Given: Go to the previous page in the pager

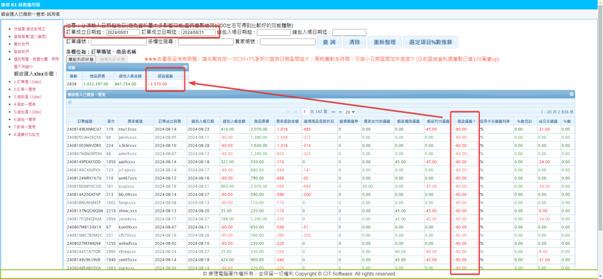Looking at the screenshot, I should (294, 111).
